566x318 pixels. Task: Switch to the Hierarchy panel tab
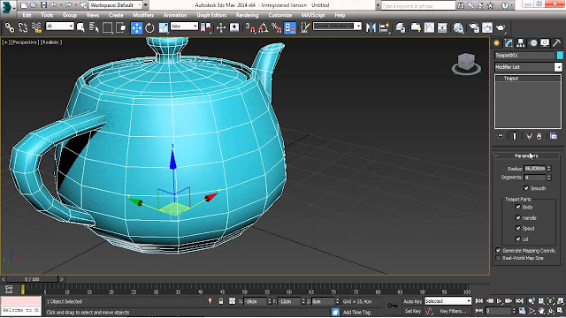click(521, 43)
